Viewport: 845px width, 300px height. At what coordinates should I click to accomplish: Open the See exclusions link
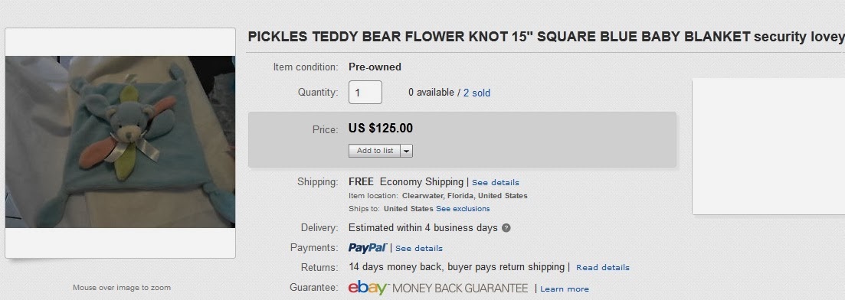(463, 208)
